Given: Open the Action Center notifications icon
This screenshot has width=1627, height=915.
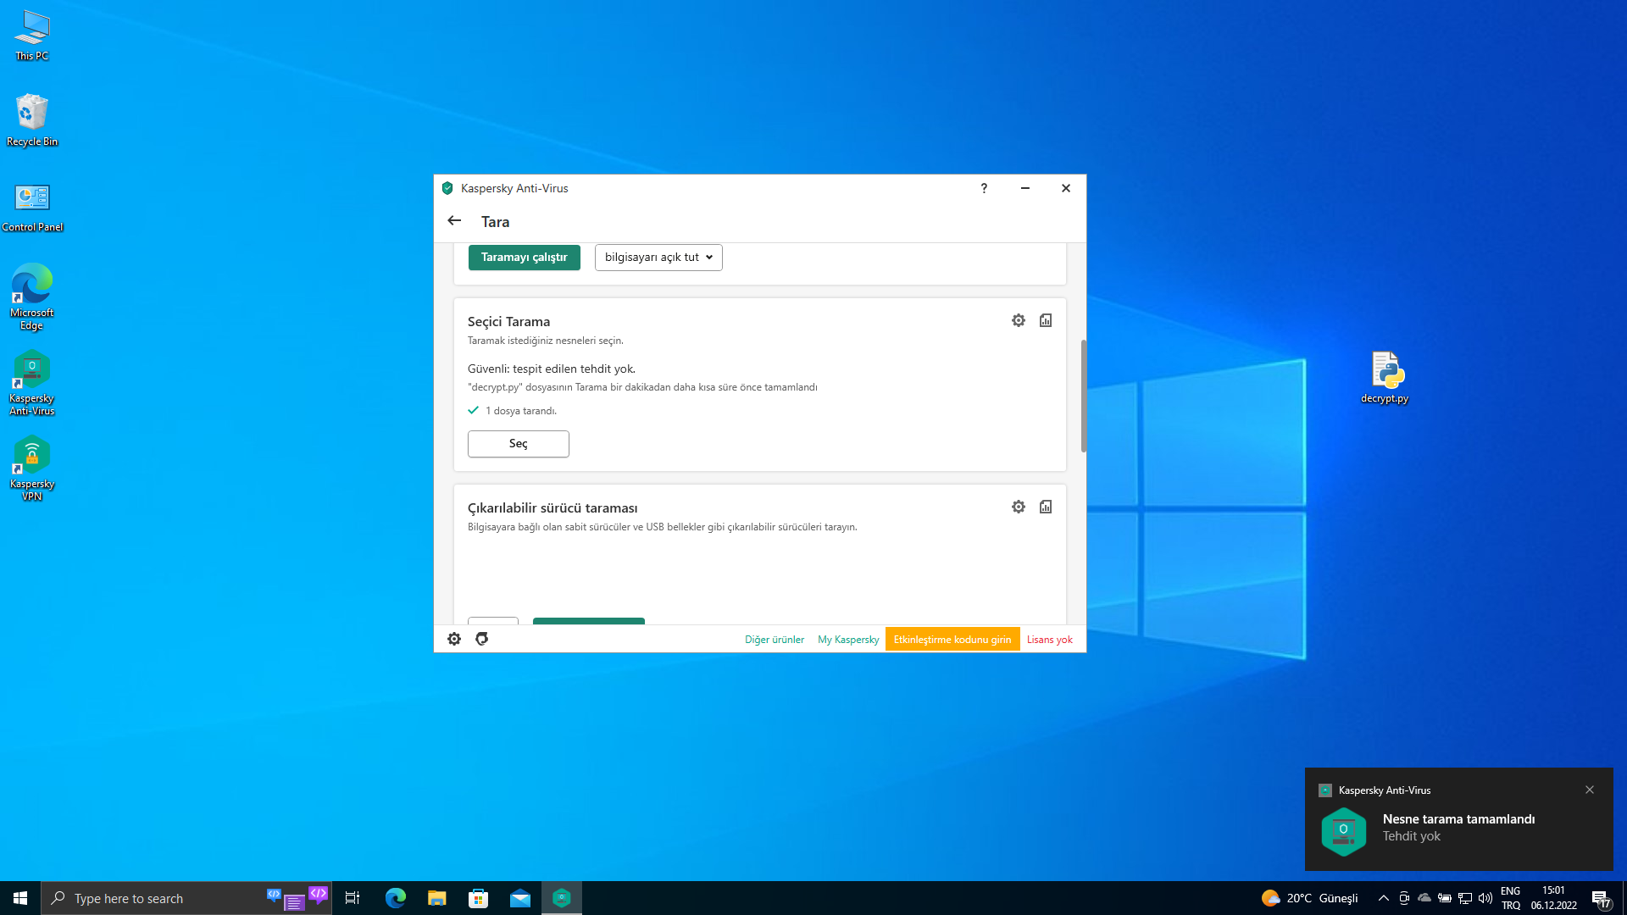Looking at the screenshot, I should [x=1601, y=899].
